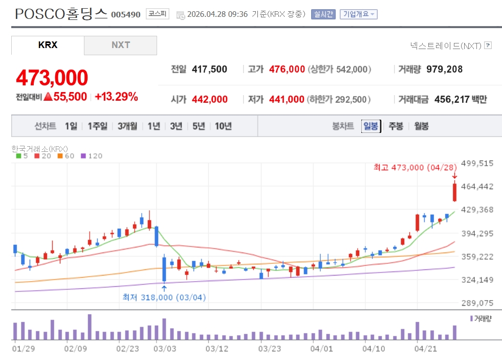This screenshot has width=502, height=364.
Task: Click the upper limit price 542,000
Action: [x=352, y=69]
